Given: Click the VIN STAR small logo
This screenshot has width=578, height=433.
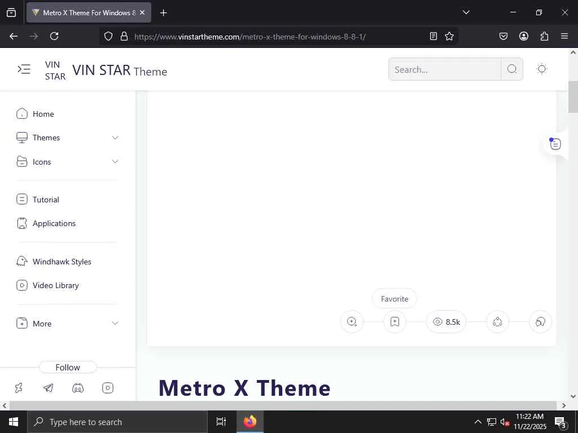Looking at the screenshot, I should [55, 70].
